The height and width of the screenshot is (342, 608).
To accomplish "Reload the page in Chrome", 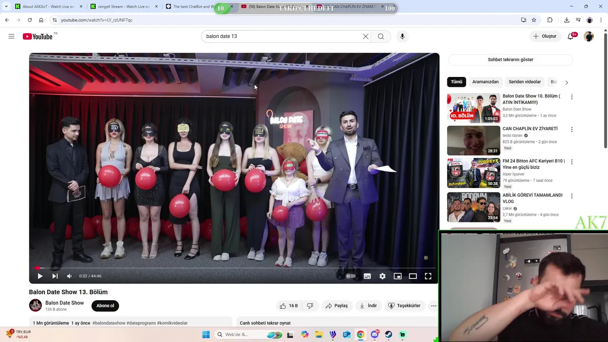I will click(29, 20).
